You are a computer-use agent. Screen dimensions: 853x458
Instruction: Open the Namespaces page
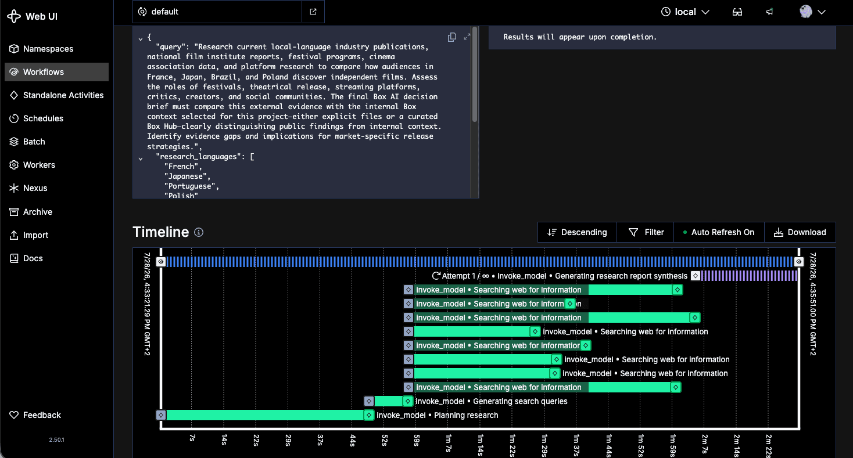click(56, 49)
